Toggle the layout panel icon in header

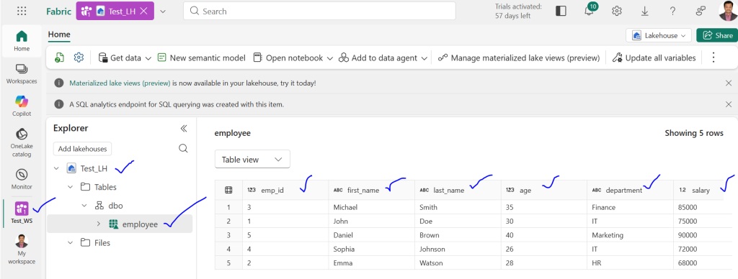tap(561, 11)
